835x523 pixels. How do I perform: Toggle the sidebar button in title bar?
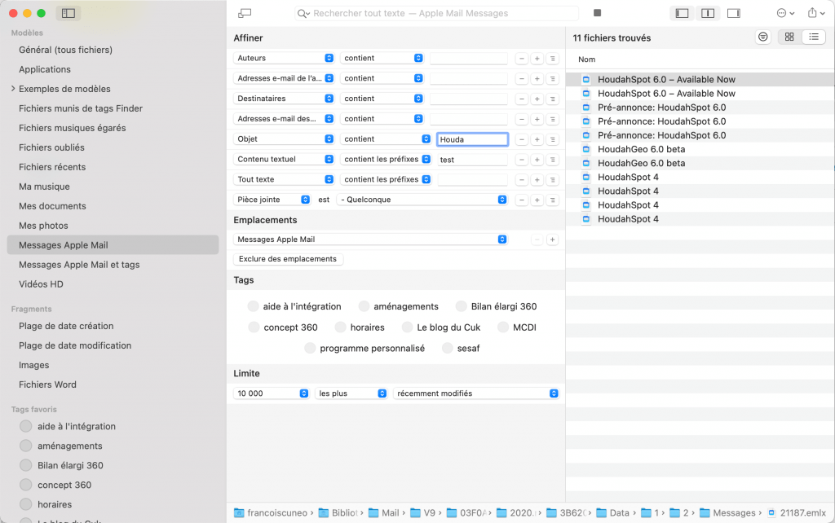68,13
